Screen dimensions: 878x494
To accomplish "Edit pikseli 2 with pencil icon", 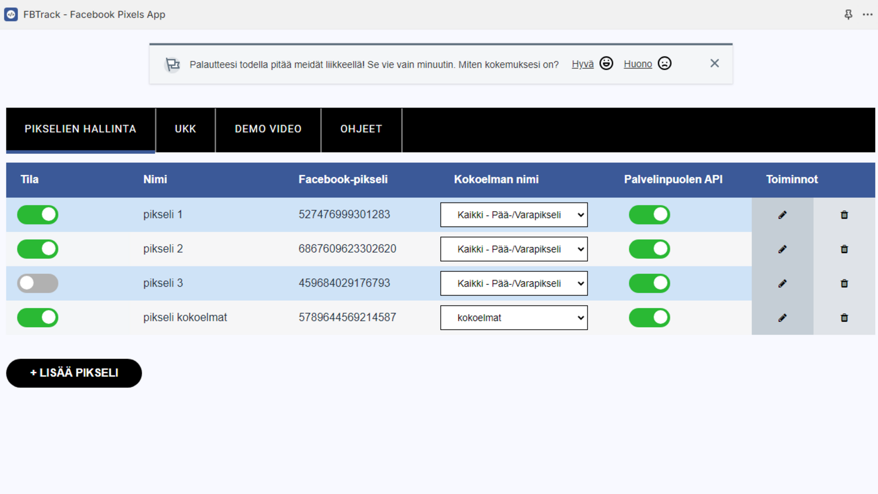I will 783,249.
